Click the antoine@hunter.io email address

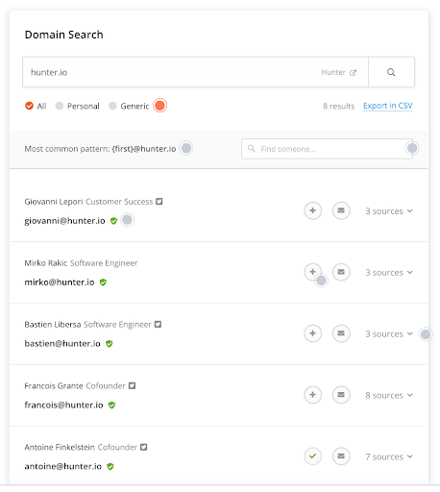[x=63, y=466]
